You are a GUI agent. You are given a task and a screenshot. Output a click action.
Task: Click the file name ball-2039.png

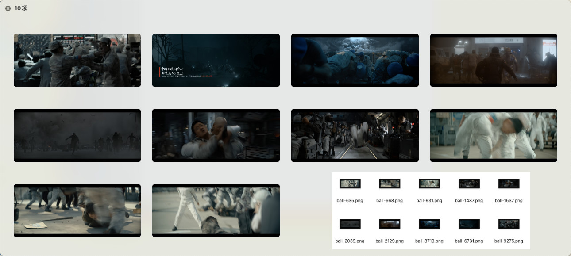pos(350,241)
